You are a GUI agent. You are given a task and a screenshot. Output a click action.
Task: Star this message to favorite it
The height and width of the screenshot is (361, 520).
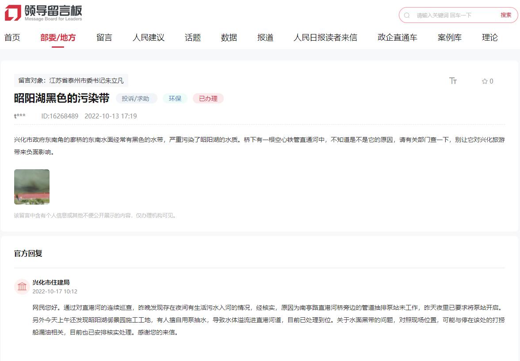click(x=485, y=81)
